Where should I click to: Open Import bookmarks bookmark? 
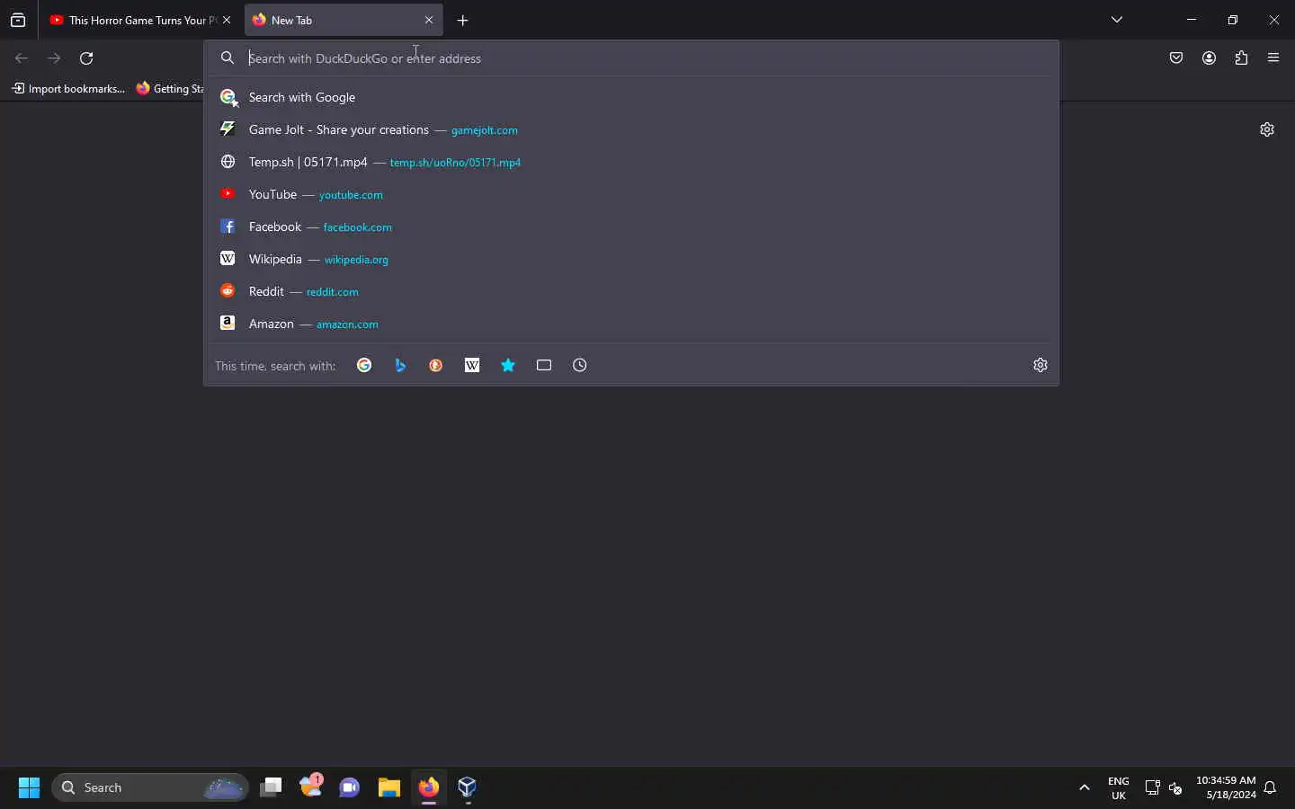coord(68,88)
